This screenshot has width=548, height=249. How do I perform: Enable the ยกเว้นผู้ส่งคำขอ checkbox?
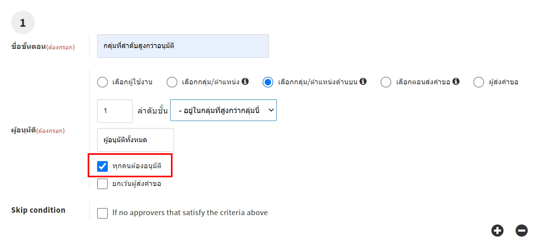[x=102, y=184]
